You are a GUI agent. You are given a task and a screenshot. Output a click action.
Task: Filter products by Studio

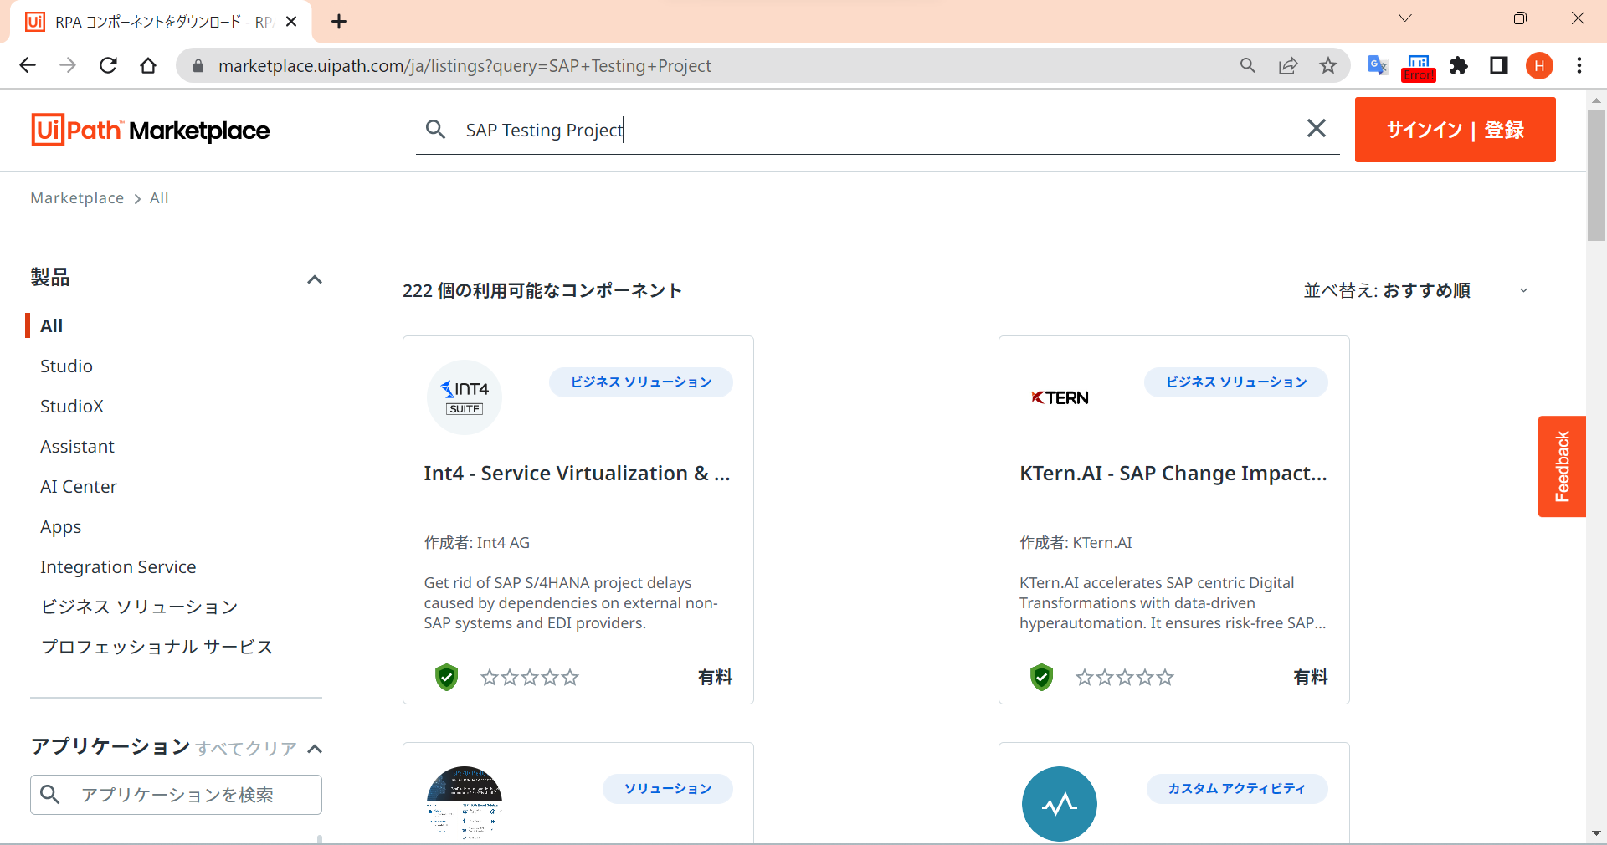point(66,366)
